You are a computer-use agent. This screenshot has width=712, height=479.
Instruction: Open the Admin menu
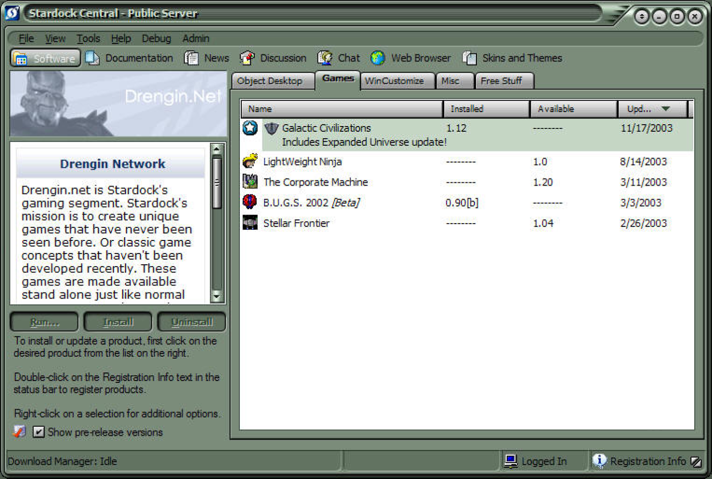click(196, 38)
